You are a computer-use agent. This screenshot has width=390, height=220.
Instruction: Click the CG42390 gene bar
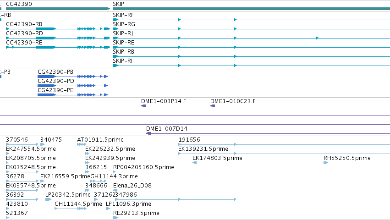click(x=58, y=9)
